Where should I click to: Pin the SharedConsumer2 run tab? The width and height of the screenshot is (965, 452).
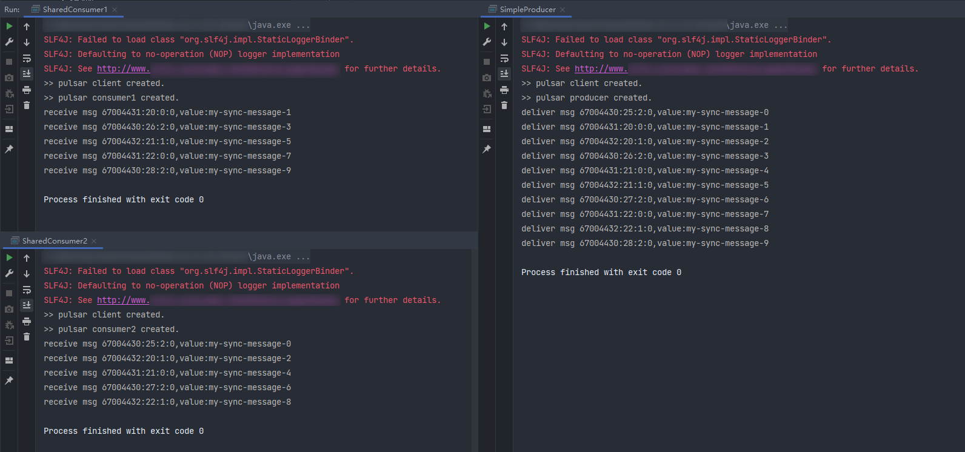coord(9,381)
